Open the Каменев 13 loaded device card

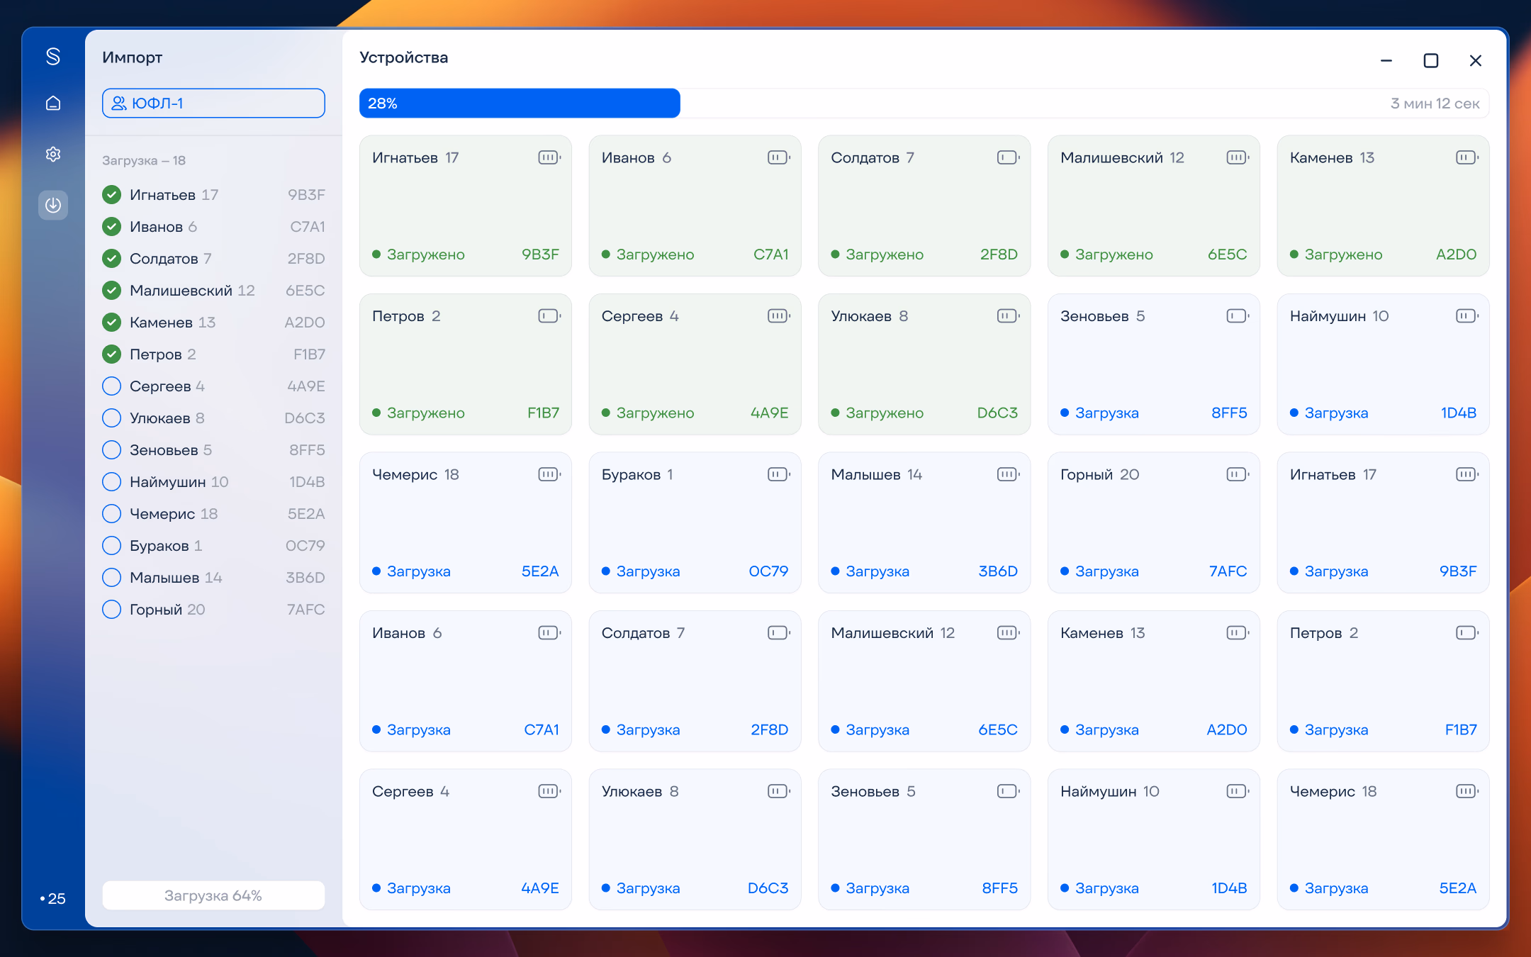point(1383,206)
